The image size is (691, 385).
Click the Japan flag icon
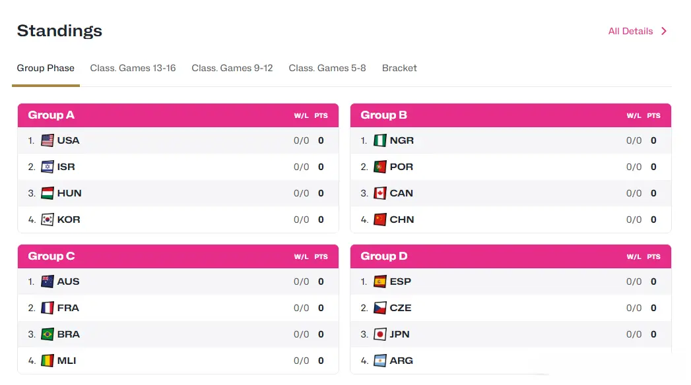pyautogui.click(x=380, y=334)
